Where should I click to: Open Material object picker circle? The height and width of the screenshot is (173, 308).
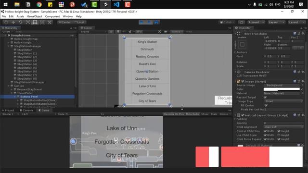point(303,93)
